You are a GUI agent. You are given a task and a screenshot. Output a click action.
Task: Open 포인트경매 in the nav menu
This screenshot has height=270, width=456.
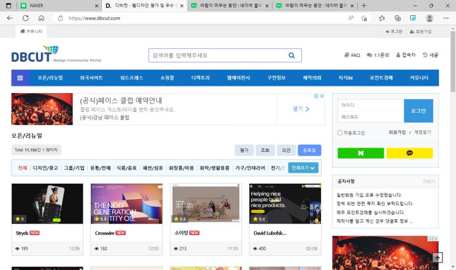[x=381, y=78]
